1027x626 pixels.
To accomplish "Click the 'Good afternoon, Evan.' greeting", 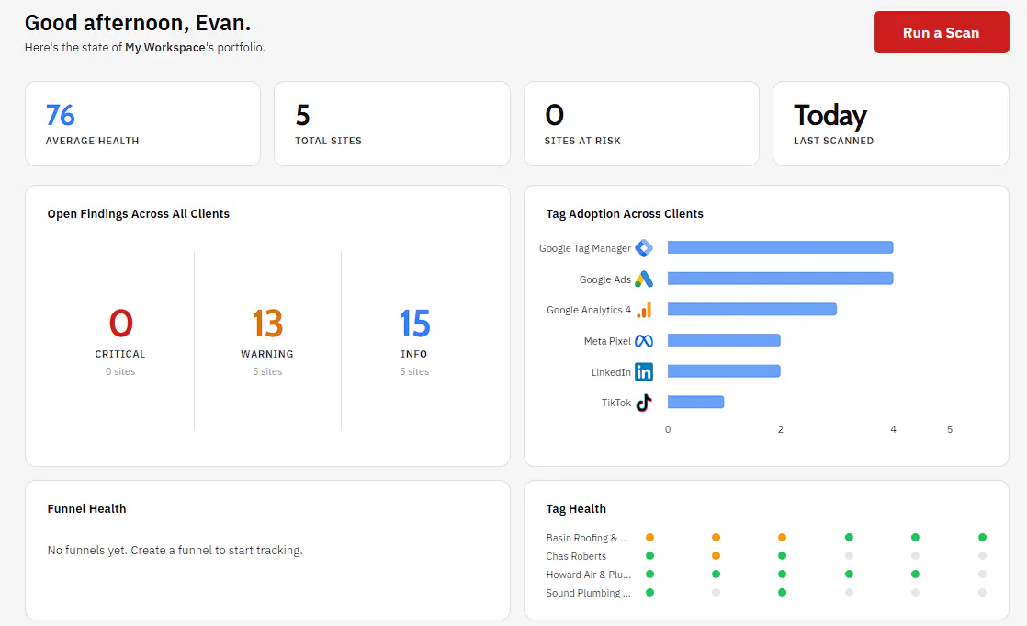I will [x=138, y=23].
